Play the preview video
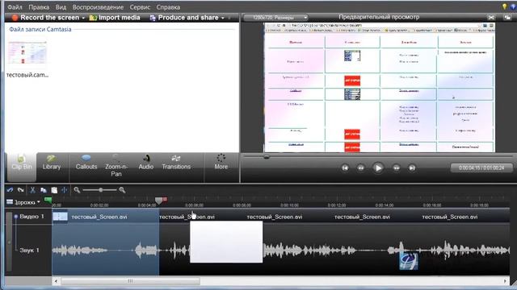The width and height of the screenshot is (517, 290). [x=378, y=168]
